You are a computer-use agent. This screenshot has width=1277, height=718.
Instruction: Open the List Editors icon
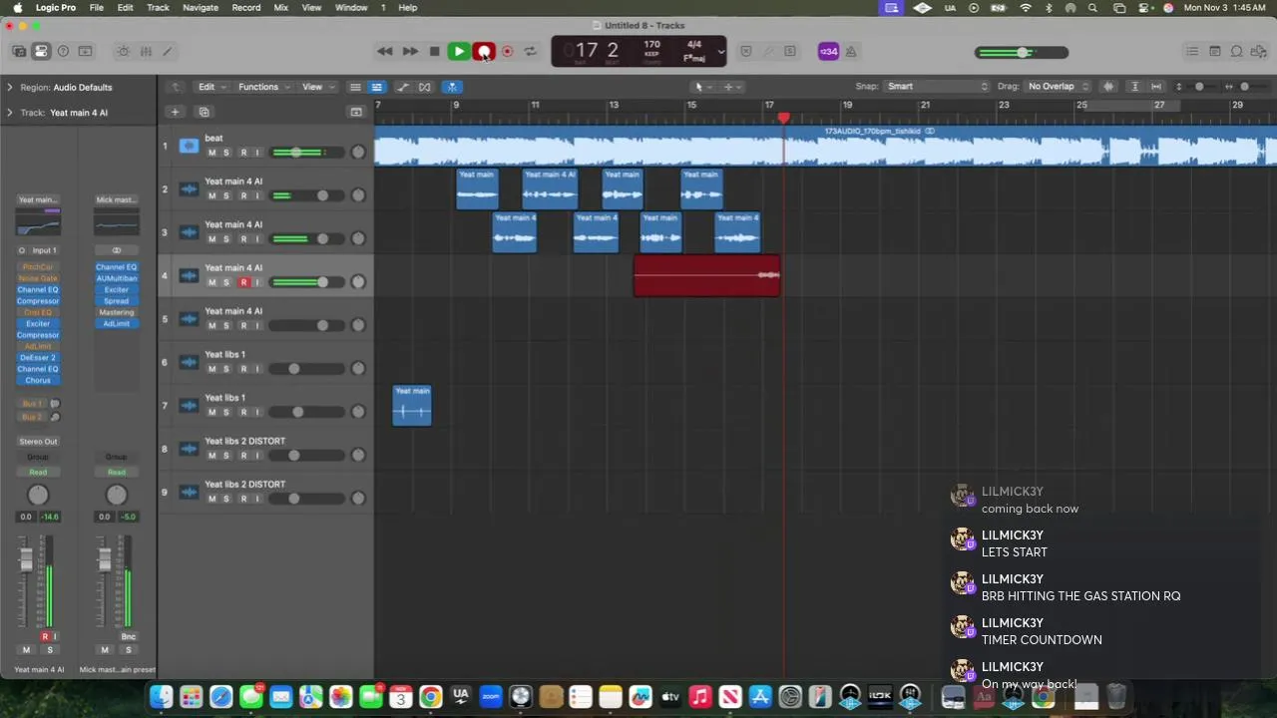[1192, 51]
